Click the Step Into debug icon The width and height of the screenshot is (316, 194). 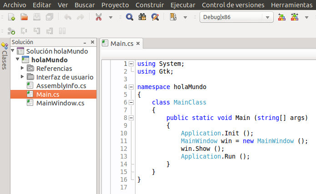pyautogui.click(x=37, y=31)
